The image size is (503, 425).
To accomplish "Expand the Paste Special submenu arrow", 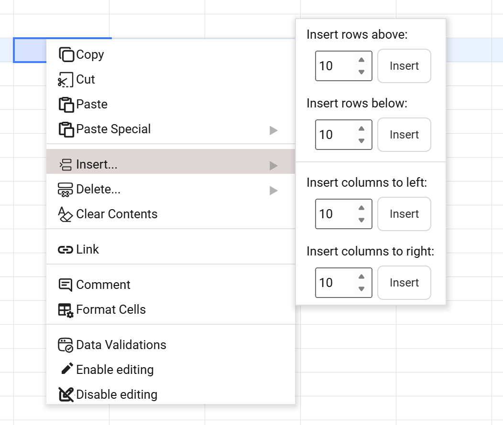I will (273, 130).
